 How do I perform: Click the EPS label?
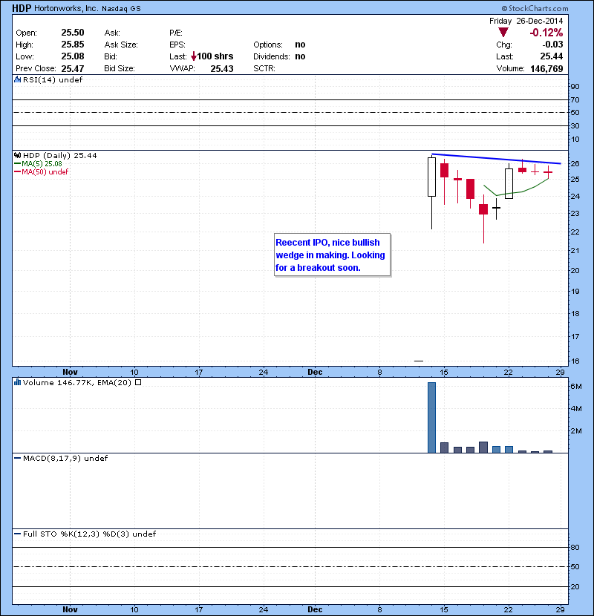[177, 45]
